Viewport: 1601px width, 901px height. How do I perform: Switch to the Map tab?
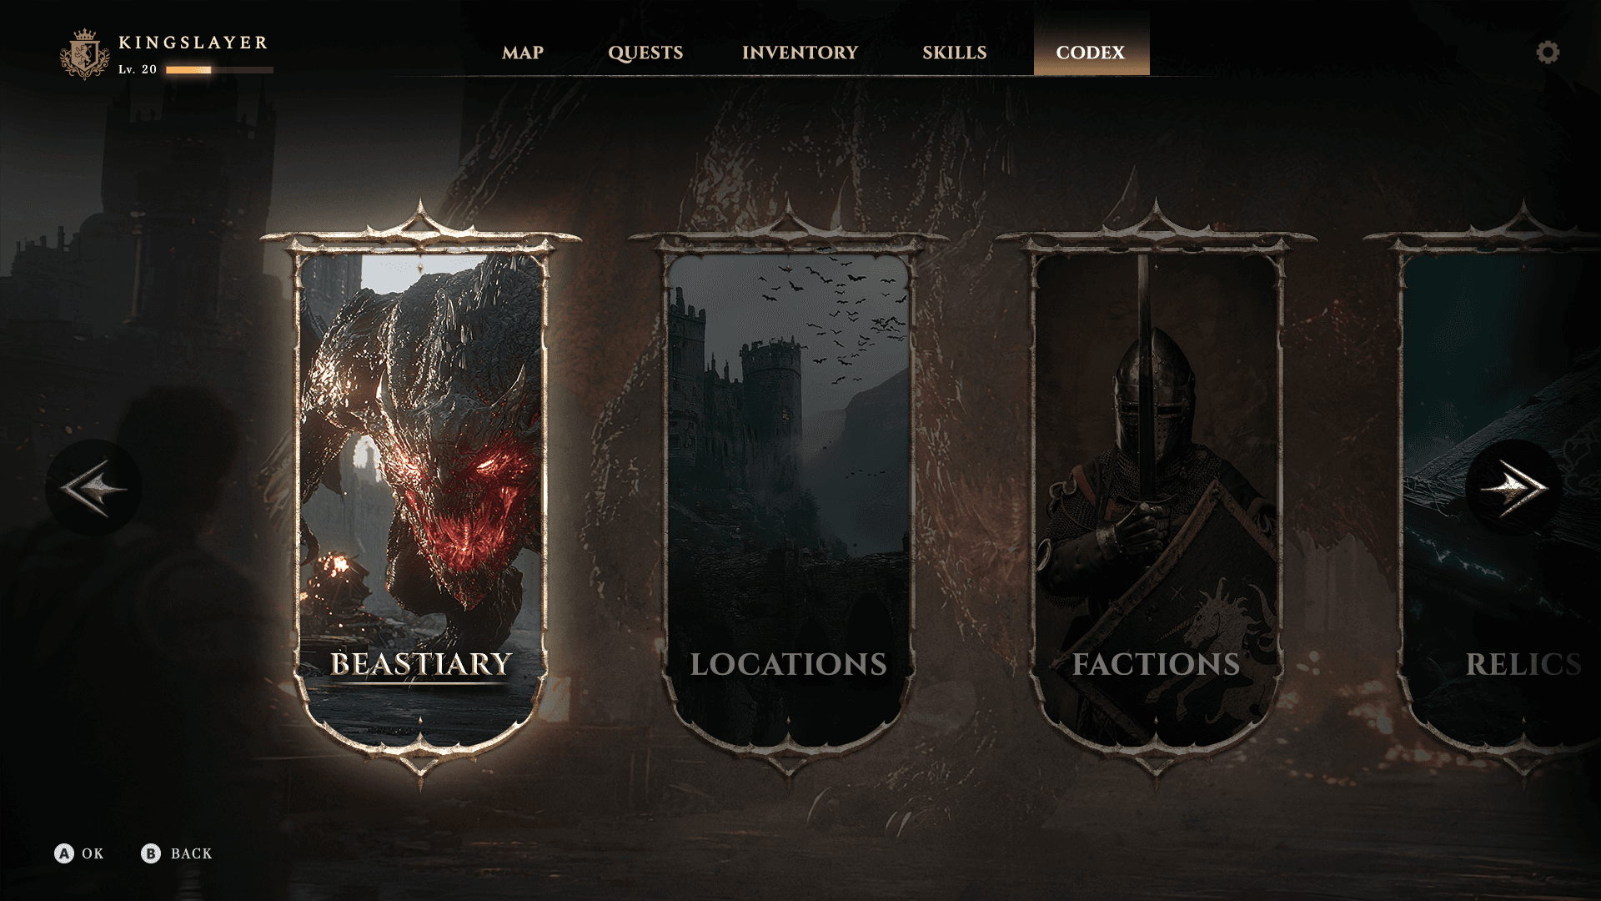pyautogui.click(x=523, y=53)
